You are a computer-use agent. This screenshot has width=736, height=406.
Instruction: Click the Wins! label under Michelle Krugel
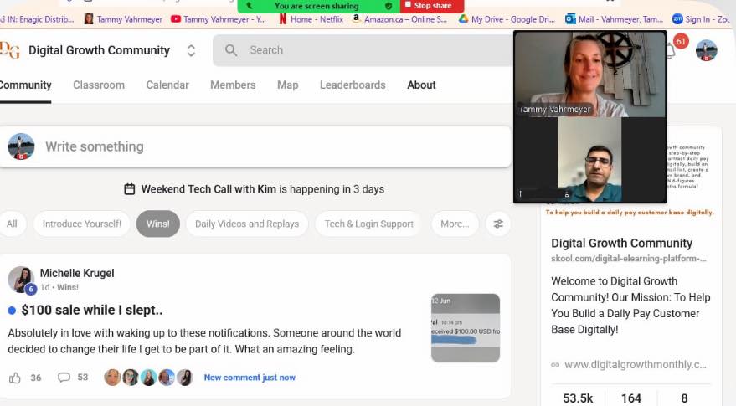click(68, 287)
